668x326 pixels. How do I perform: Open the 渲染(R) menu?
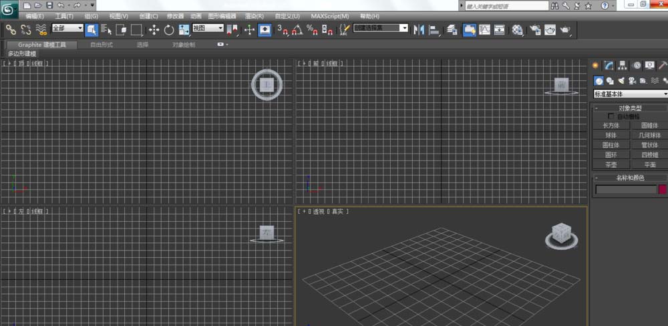[254, 16]
